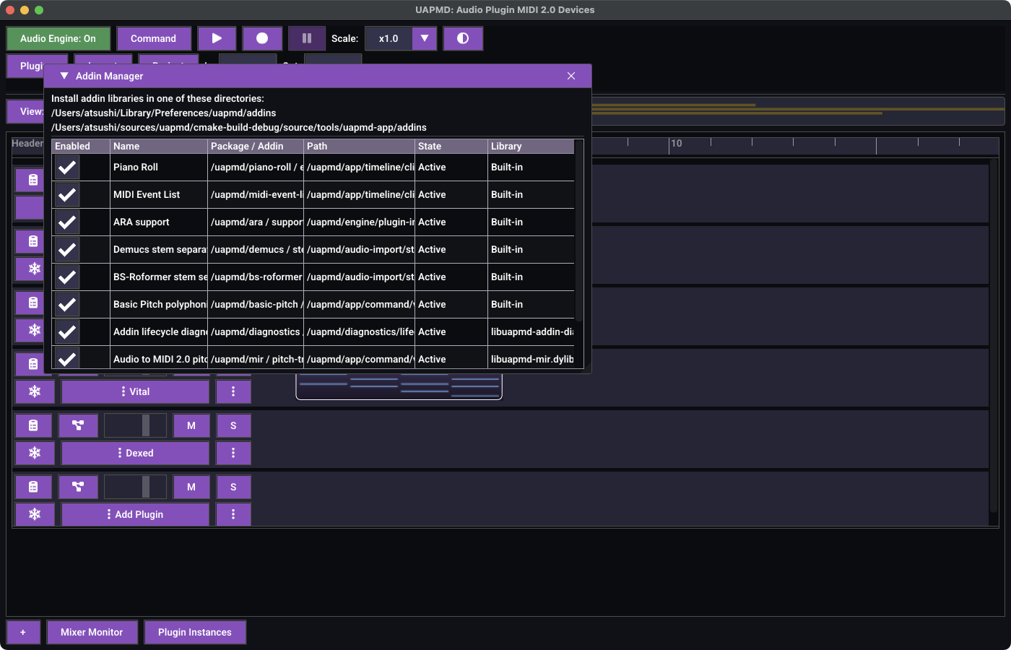The width and height of the screenshot is (1011, 650).
Task: Click the volume slider above Add Plugin
Action: coord(135,487)
